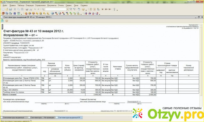Click the Print icon in toolbar

pyautogui.click(x=27, y=9)
